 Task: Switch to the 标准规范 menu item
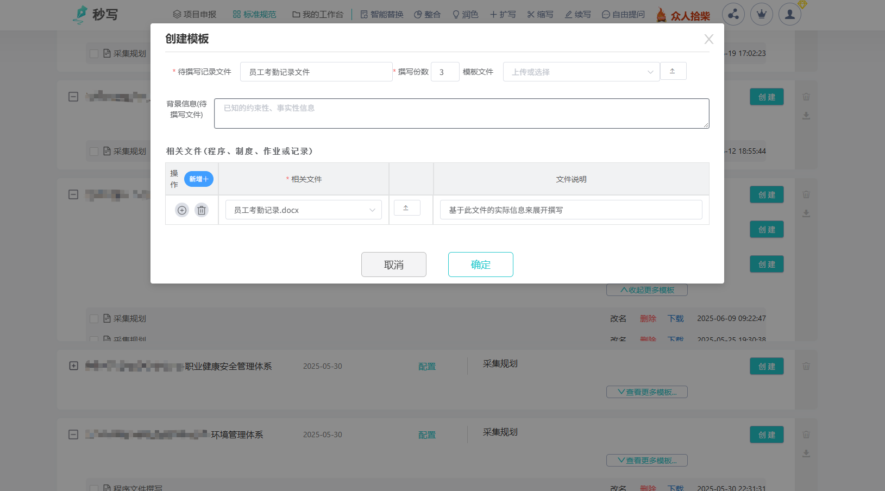pos(254,15)
